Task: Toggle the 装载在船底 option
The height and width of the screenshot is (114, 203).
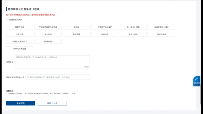Action: coord(20,27)
